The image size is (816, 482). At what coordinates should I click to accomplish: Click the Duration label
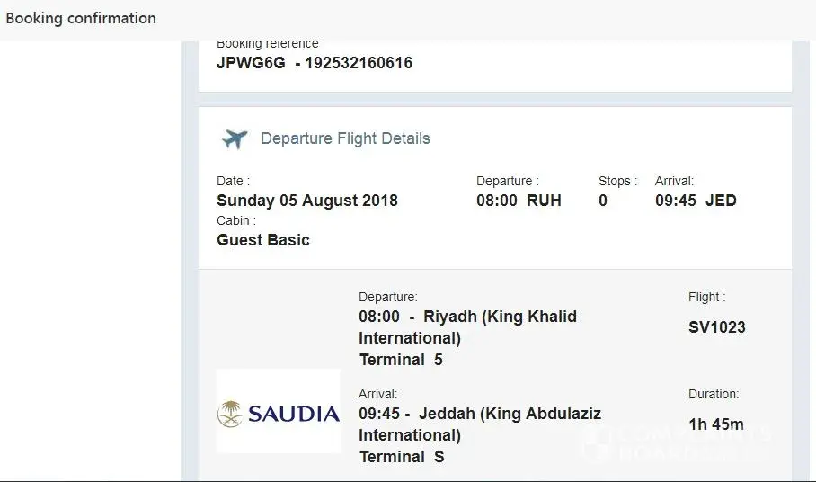714,394
